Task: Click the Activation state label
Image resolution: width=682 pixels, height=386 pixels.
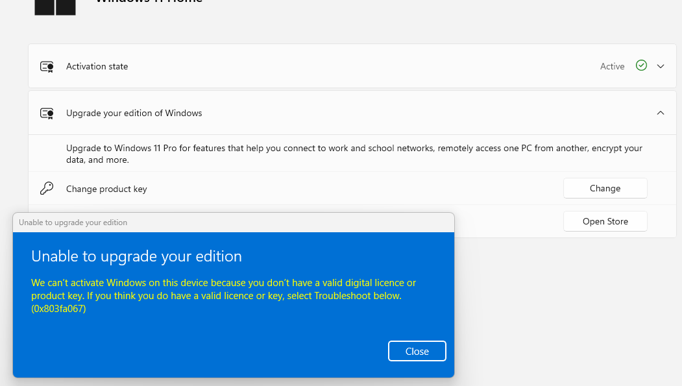Action: 97,67
